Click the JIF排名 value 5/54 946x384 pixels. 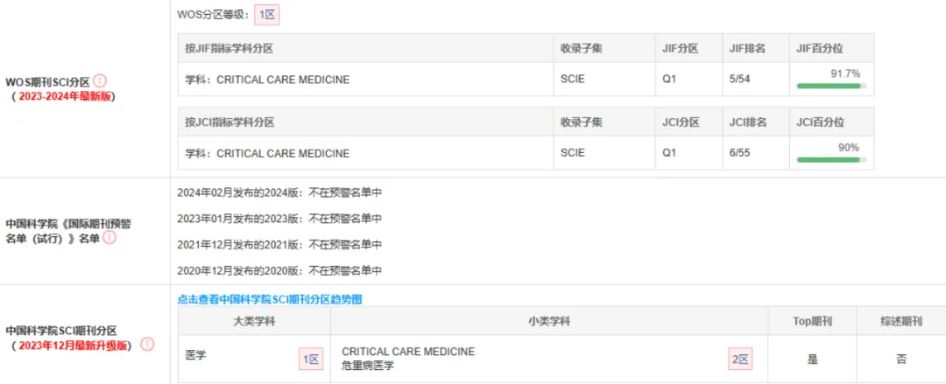click(x=740, y=80)
